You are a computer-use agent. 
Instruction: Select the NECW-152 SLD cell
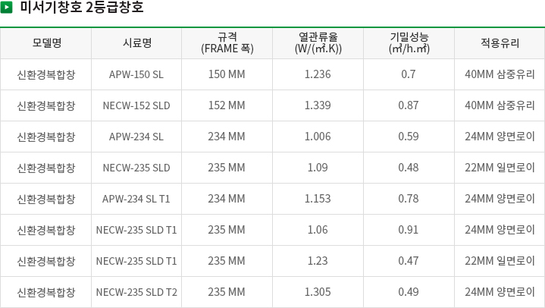pos(136,105)
